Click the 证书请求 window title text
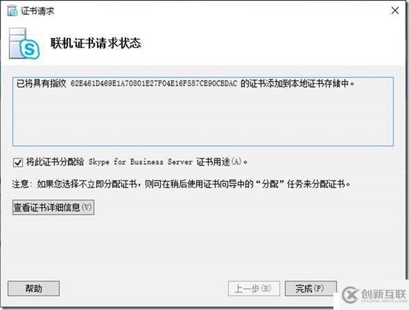This screenshot has width=409, height=310. pyautogui.click(x=37, y=11)
